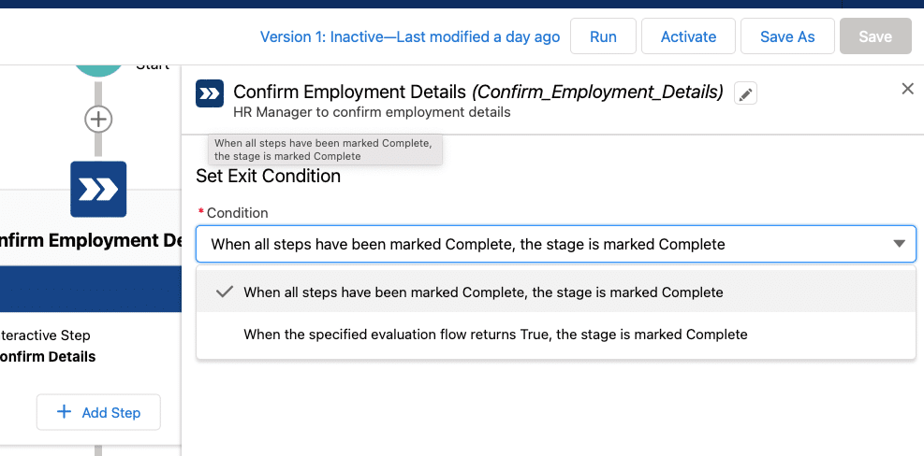924x456 pixels.
Task: Click the checkmark beside the selected option
Action: tap(224, 292)
